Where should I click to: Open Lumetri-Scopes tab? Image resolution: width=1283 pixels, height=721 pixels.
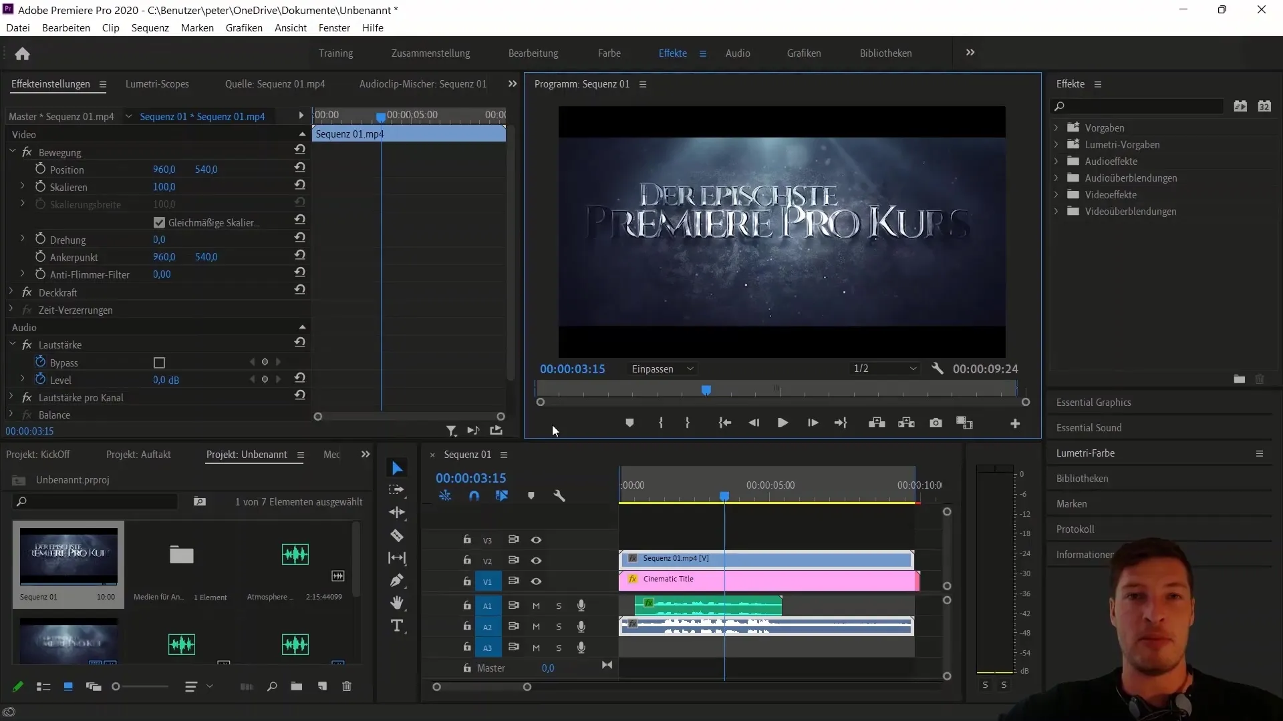coord(157,84)
